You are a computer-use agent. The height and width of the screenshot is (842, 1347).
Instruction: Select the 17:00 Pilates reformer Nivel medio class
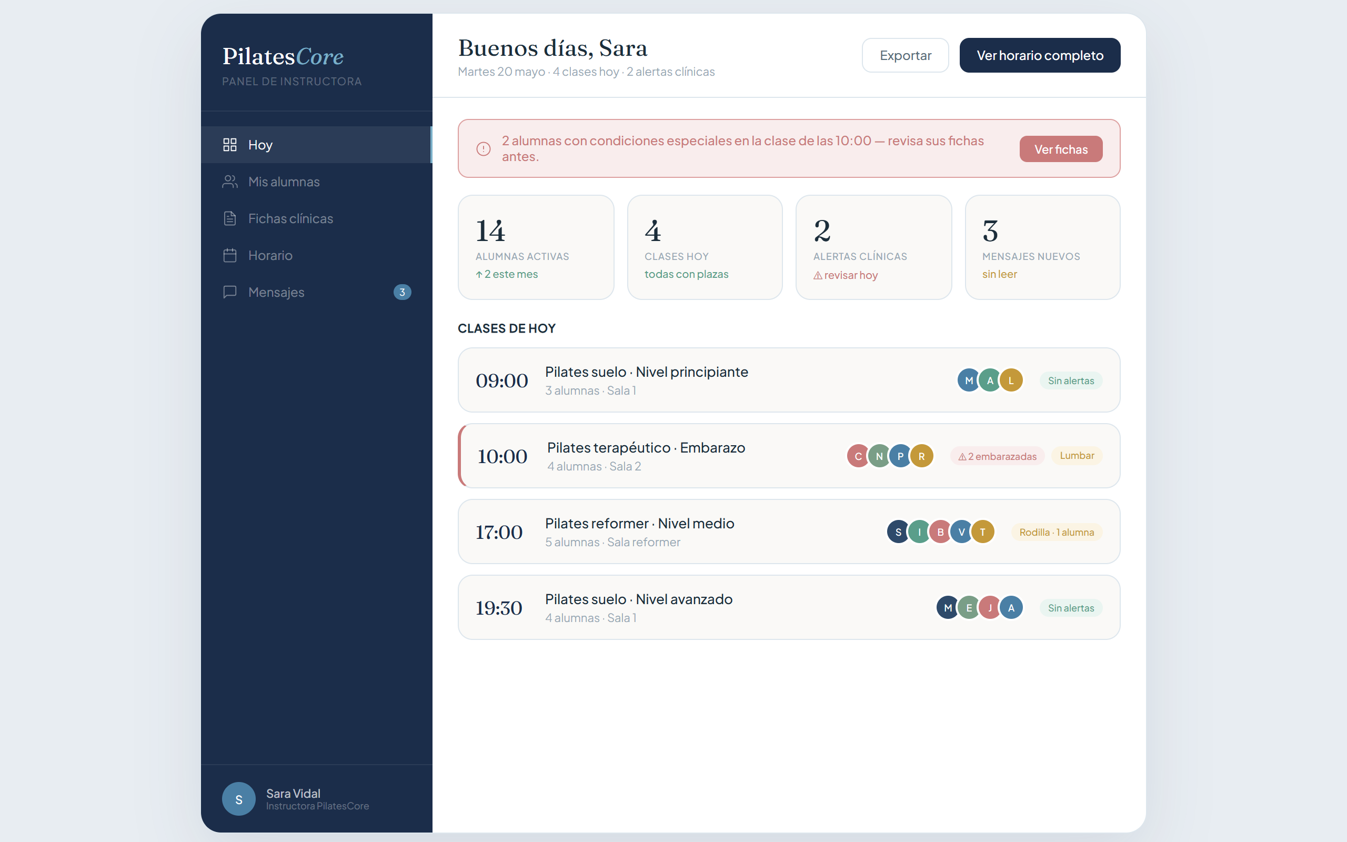(789, 532)
